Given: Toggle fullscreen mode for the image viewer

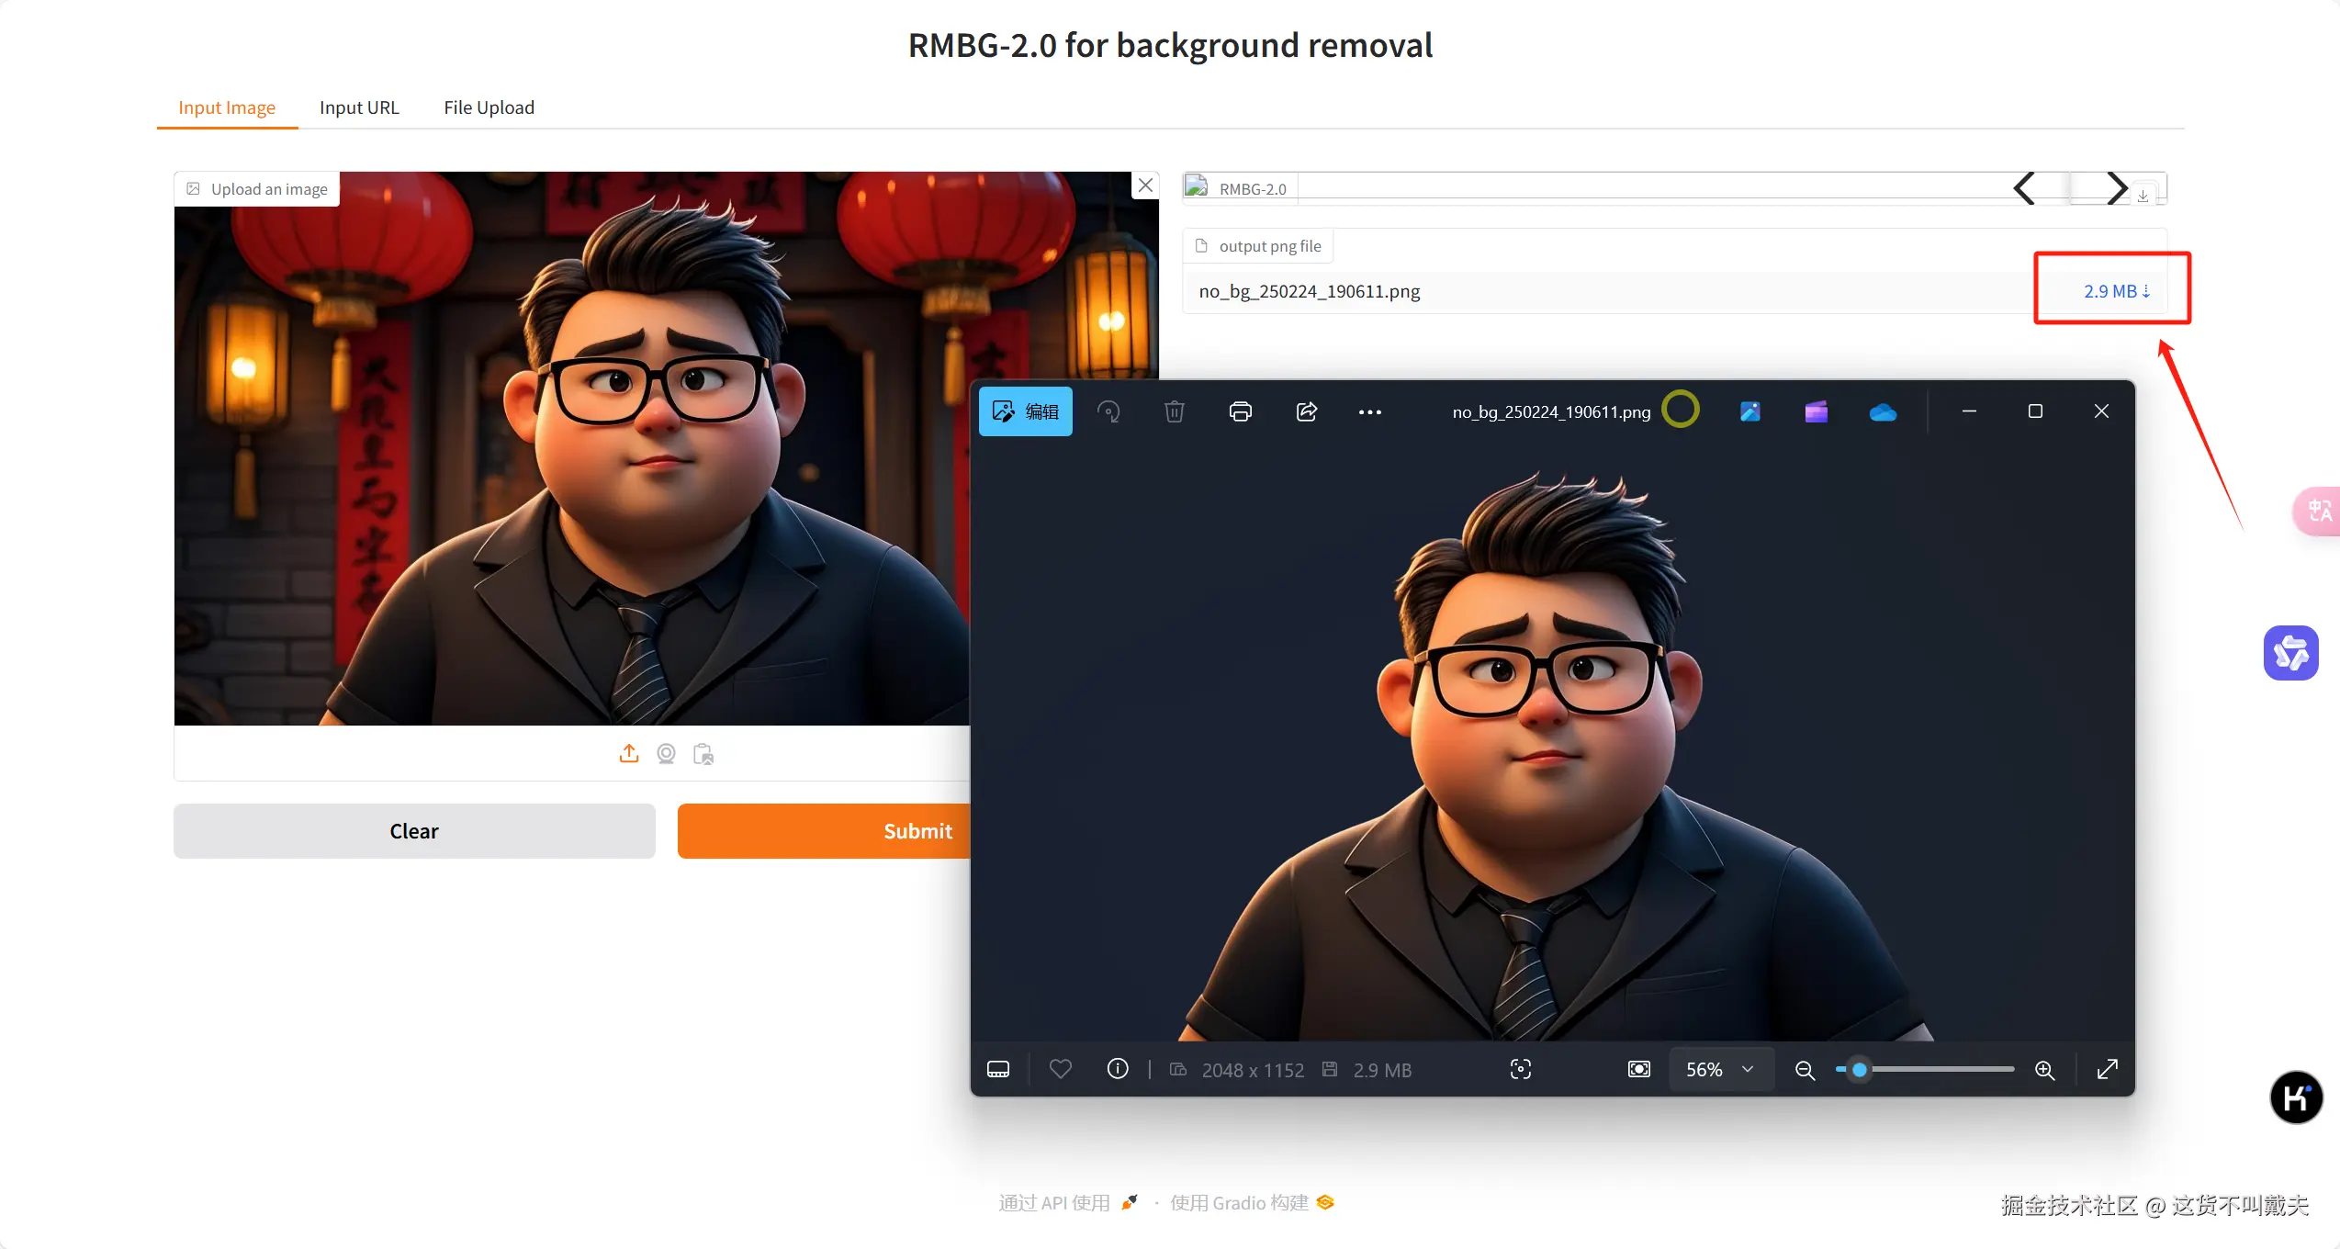Looking at the screenshot, I should pos(2107,1069).
